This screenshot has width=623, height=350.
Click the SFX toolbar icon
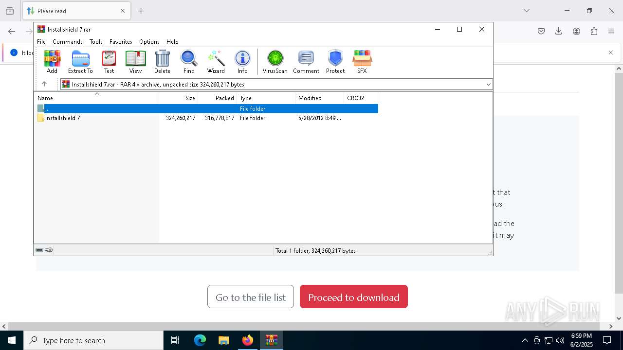point(362,62)
